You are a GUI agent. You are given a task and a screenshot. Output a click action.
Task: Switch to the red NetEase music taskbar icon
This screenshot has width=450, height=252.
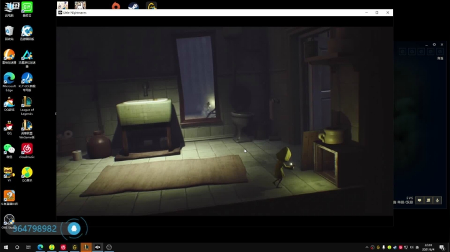63,247
